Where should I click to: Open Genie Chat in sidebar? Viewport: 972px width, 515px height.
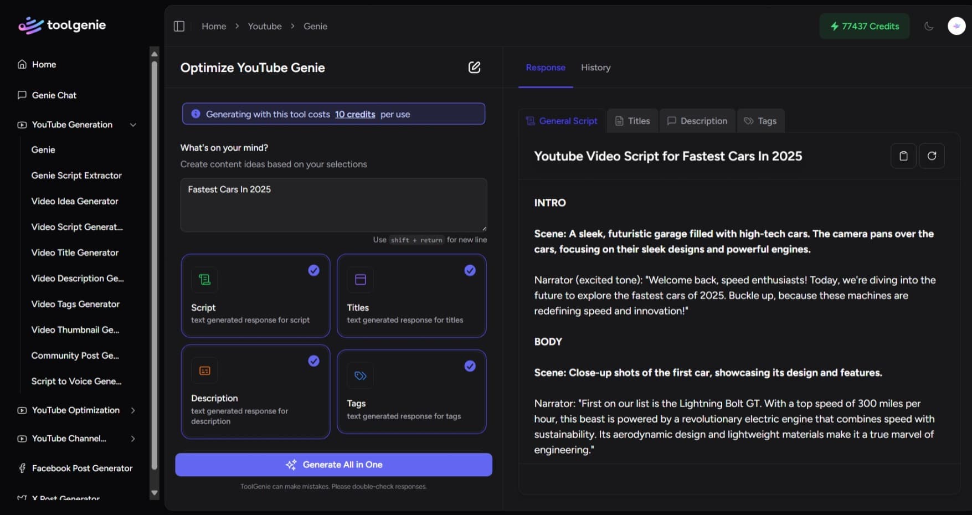[x=54, y=95]
